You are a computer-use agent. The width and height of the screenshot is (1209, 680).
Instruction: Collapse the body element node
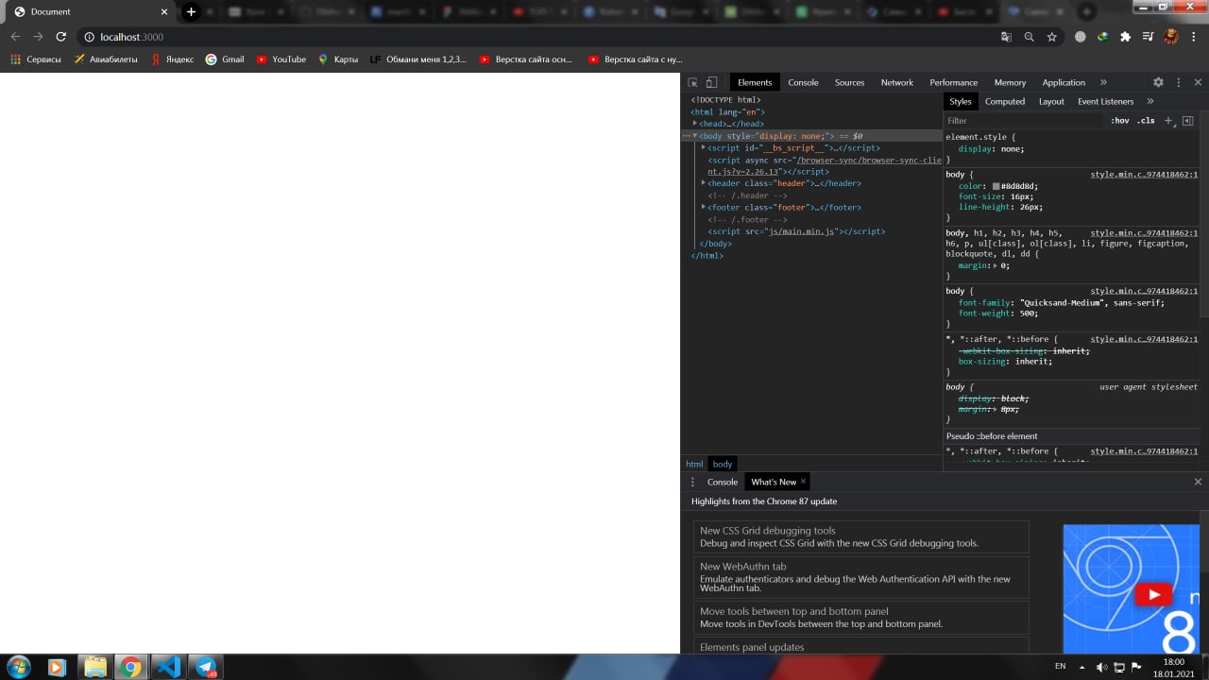click(x=695, y=136)
